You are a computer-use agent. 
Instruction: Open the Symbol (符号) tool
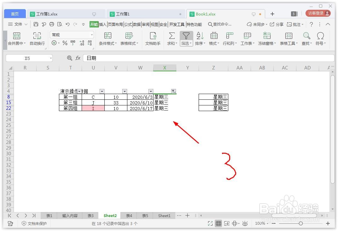pyautogui.click(x=321, y=39)
